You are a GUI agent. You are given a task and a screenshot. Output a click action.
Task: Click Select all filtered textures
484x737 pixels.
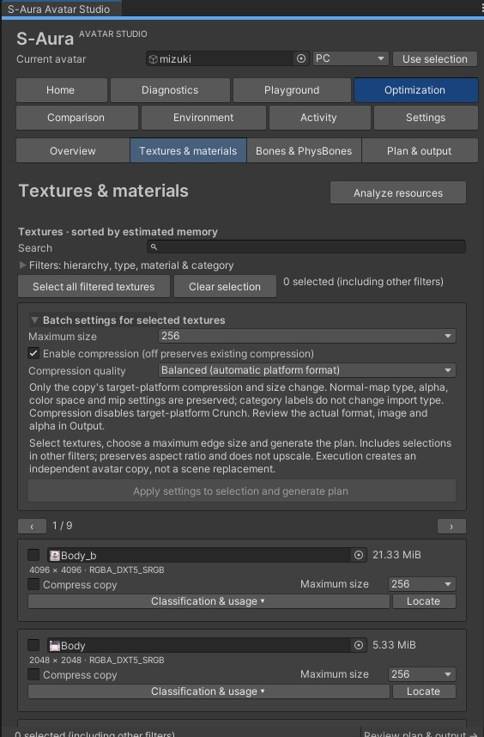94,286
